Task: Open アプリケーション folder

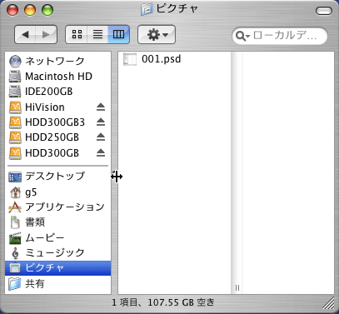Action: click(57, 207)
